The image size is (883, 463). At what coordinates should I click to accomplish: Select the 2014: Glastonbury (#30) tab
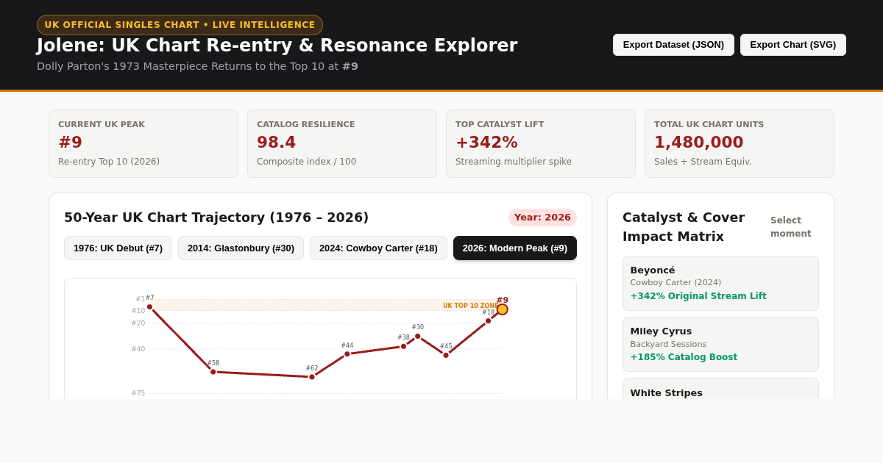[241, 248]
